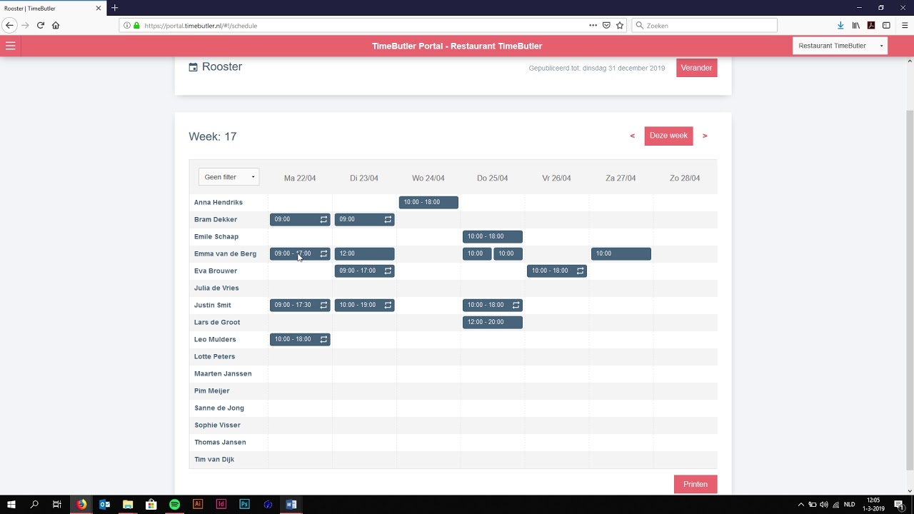Click repeat icon on Bram Dekker's Tuesday shift
The height and width of the screenshot is (514, 914).
(x=388, y=219)
